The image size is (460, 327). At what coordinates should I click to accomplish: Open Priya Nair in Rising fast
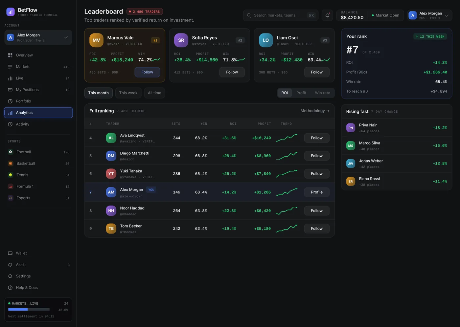pyautogui.click(x=397, y=128)
